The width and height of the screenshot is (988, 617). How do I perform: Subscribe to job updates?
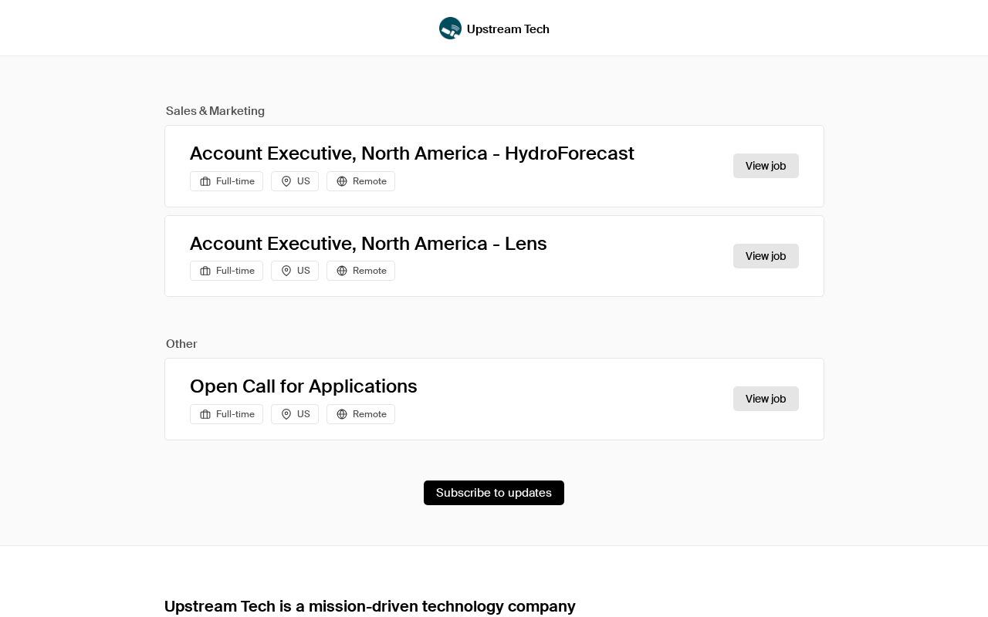494,493
